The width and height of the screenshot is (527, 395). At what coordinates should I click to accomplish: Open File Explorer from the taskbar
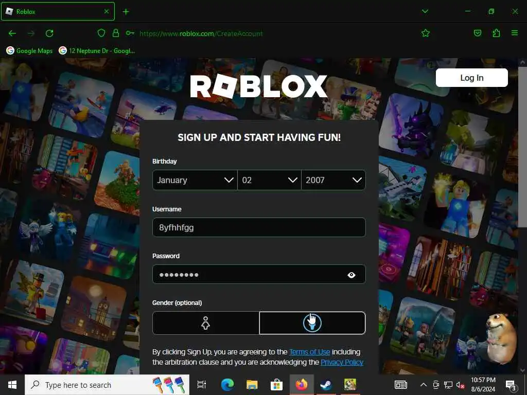click(x=252, y=385)
